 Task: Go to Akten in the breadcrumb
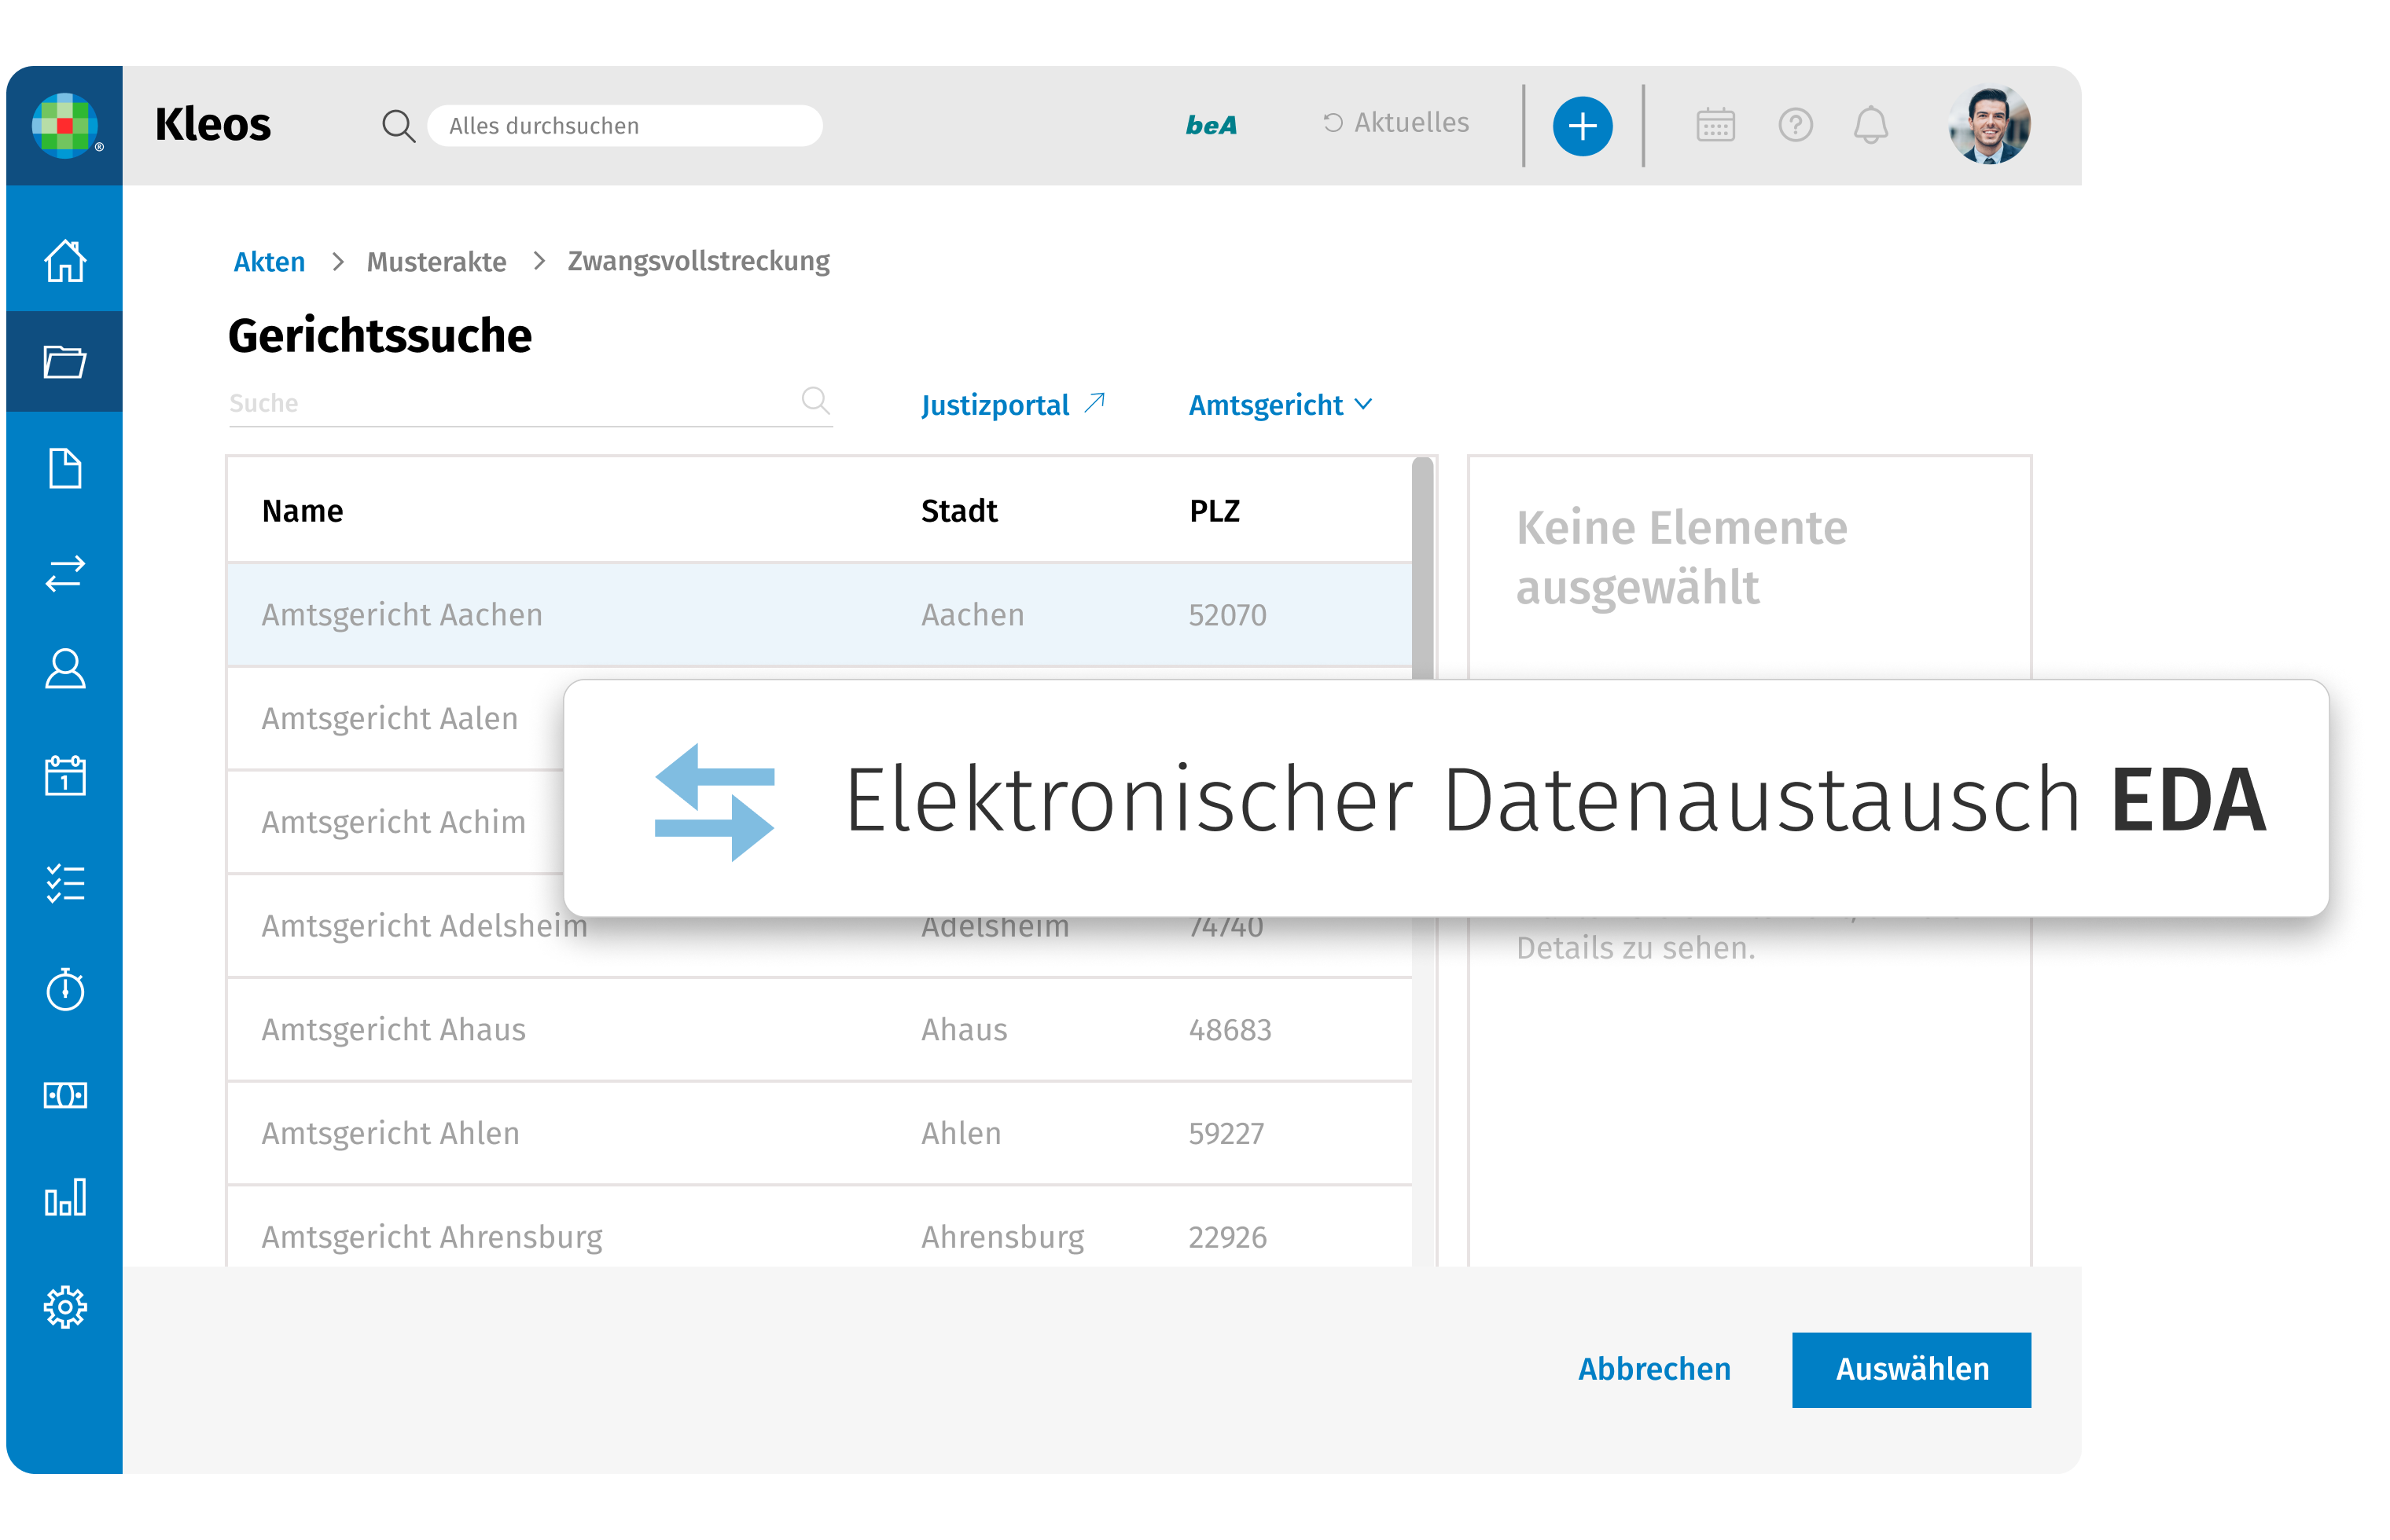[x=269, y=262]
